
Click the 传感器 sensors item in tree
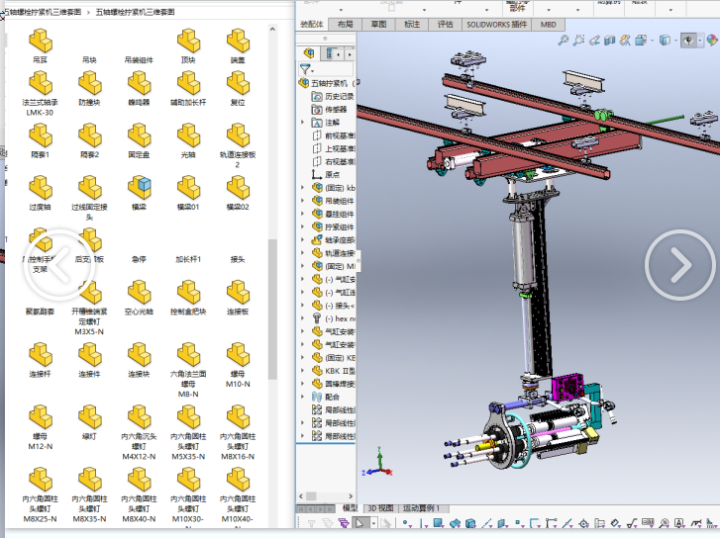(x=337, y=110)
